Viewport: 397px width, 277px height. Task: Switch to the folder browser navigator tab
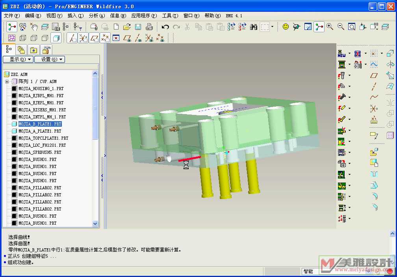21,50
